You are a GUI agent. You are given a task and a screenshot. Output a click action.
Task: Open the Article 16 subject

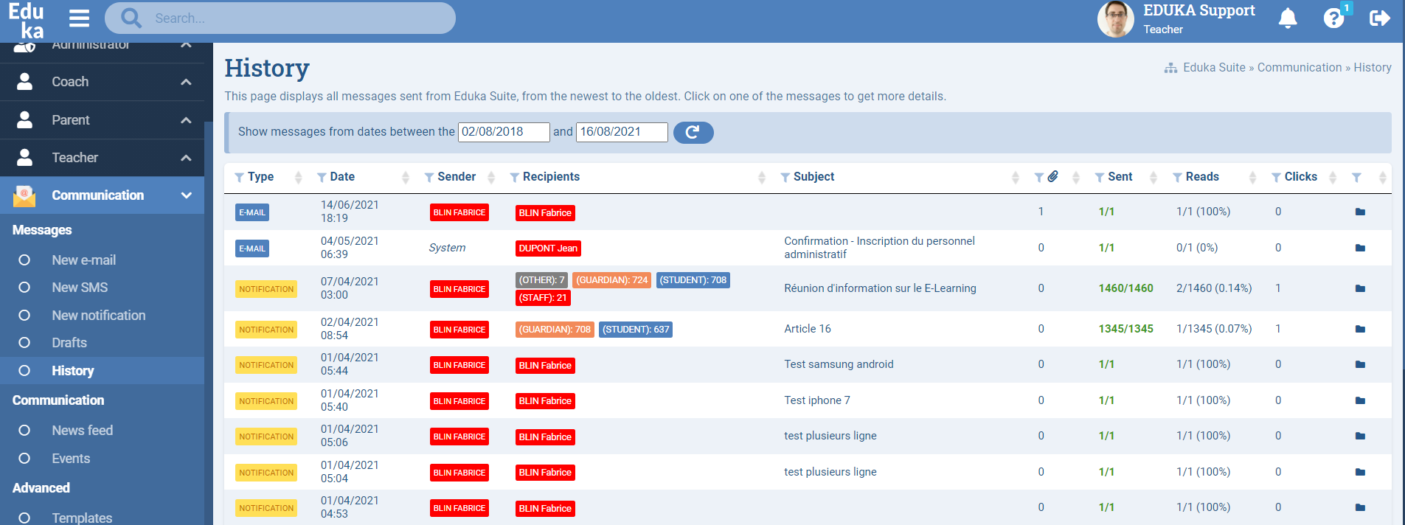pos(808,329)
